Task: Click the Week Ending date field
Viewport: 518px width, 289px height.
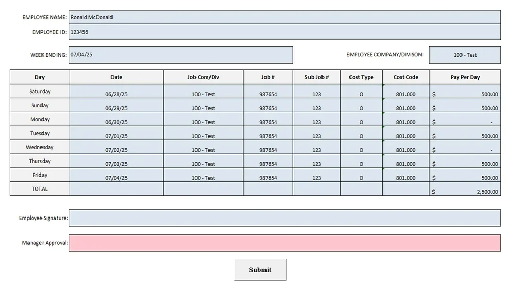Action: tap(181, 55)
